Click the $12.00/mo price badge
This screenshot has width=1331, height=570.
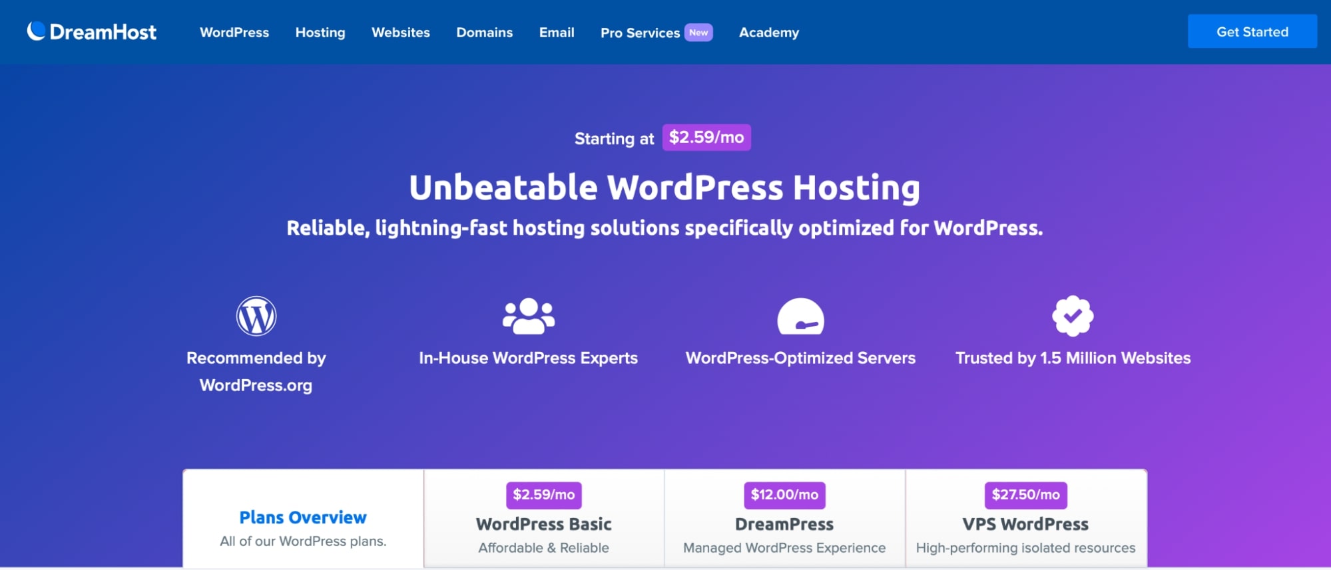click(x=784, y=495)
